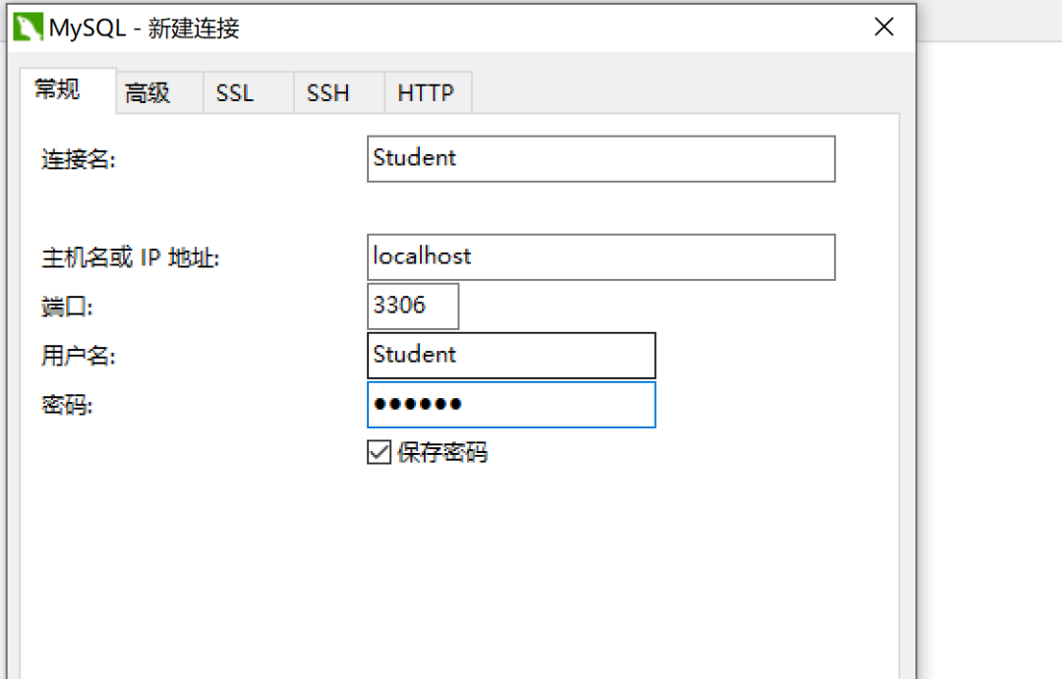The height and width of the screenshot is (679, 1062).
Task: Open the SSL tab
Action: (x=235, y=92)
